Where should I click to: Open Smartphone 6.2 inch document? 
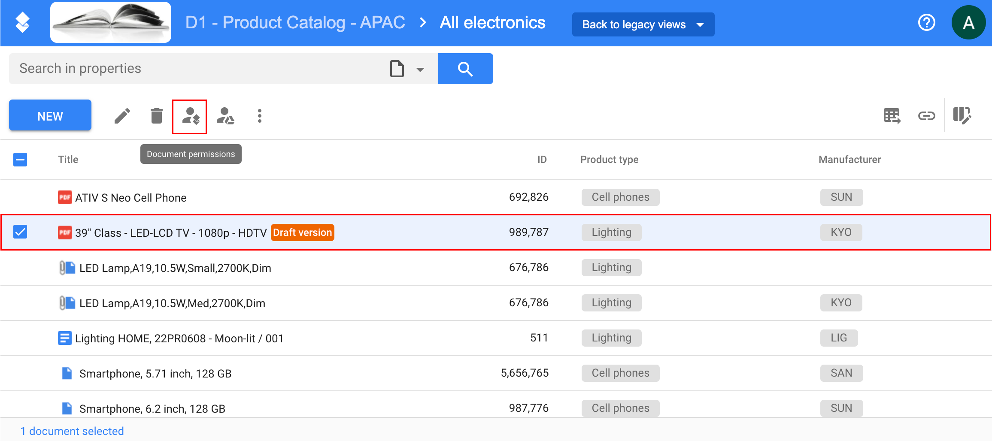tap(152, 409)
